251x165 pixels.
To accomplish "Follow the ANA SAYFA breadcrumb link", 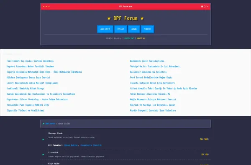I will point(50,124).
